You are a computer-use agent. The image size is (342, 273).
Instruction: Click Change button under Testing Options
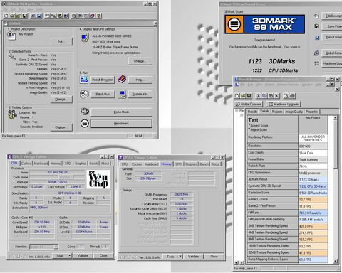61,127
